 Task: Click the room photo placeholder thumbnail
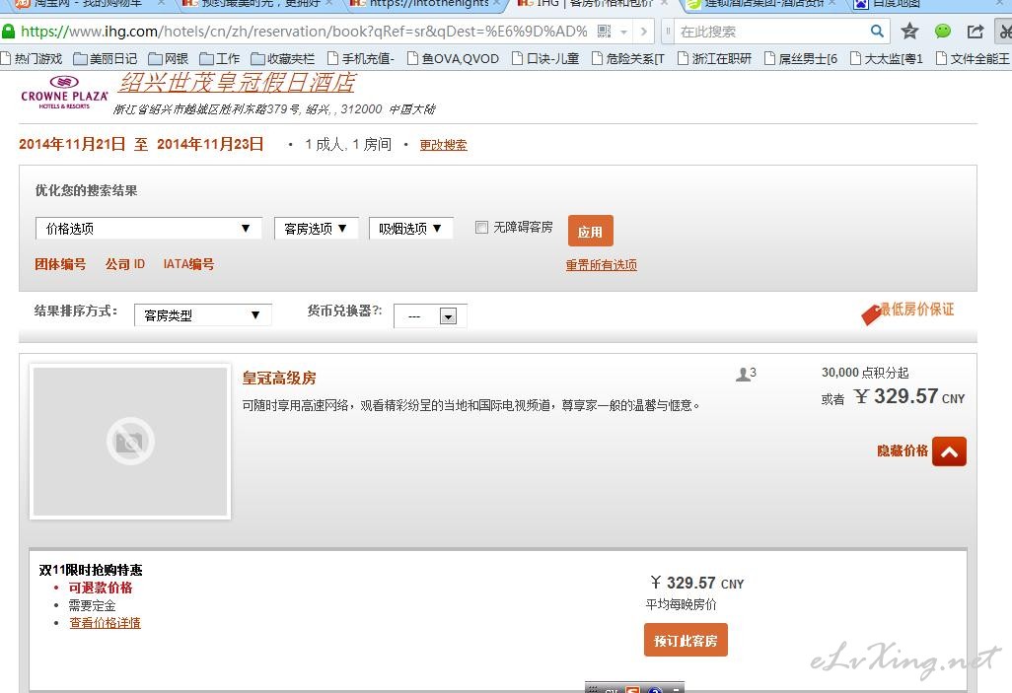click(130, 442)
